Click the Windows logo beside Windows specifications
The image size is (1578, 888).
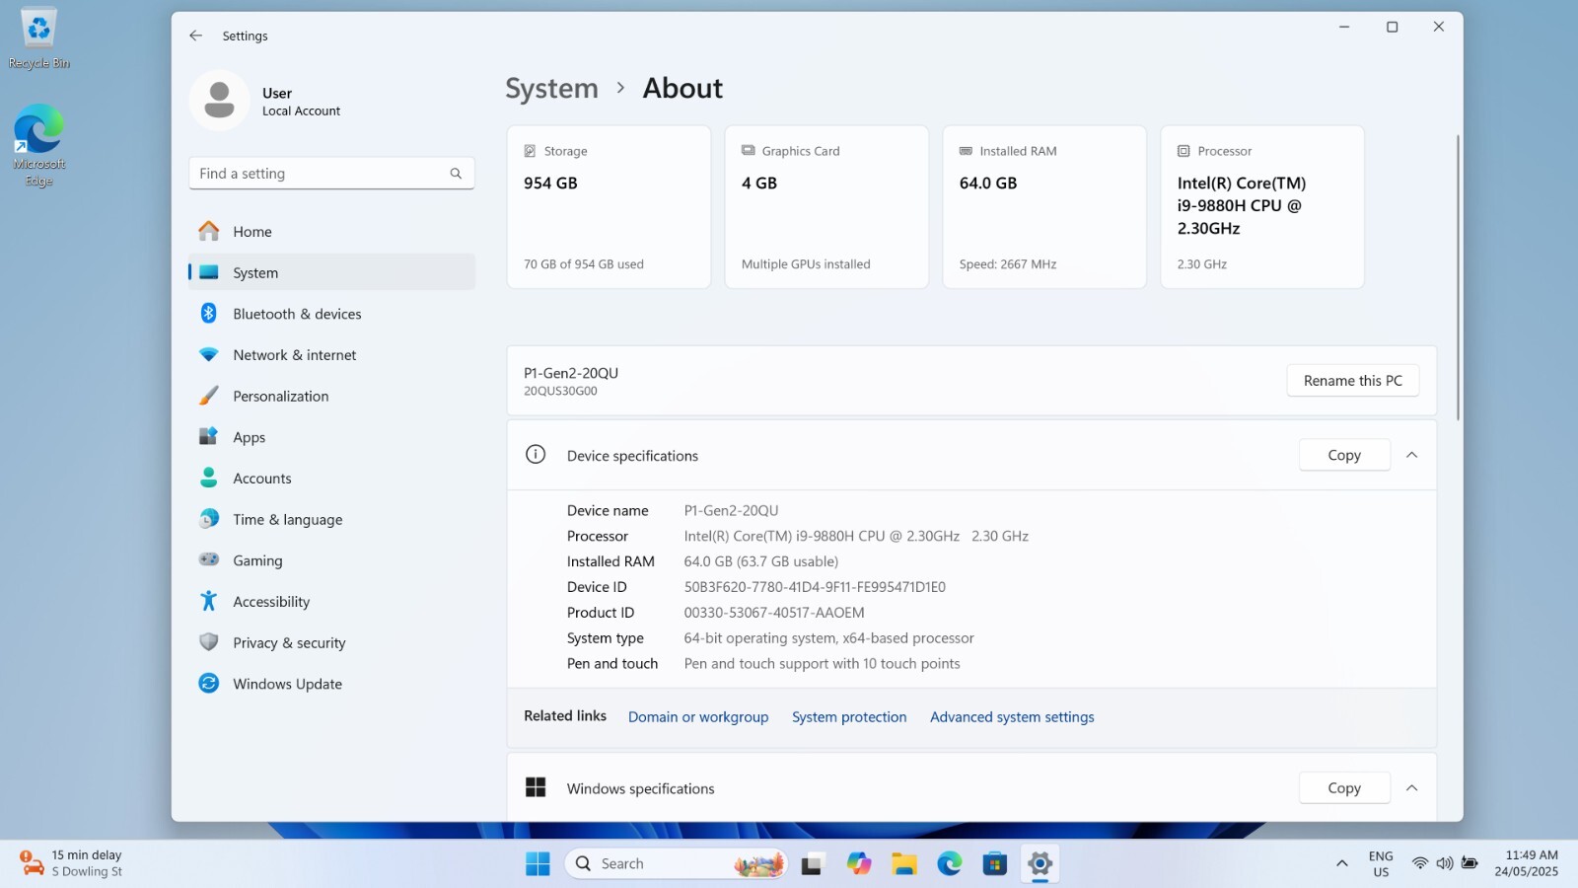pyautogui.click(x=536, y=787)
